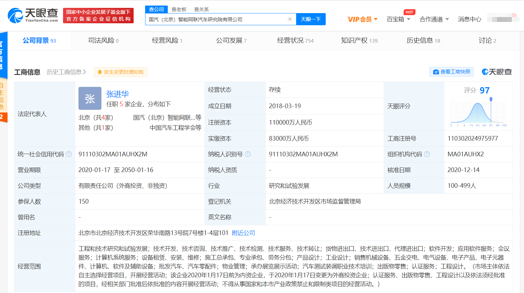Switch to the 查关系 search tab
Screen dimensions: 524x293
pyautogui.click(x=201, y=10)
